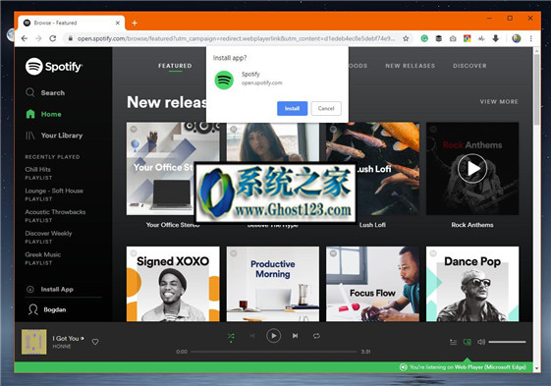Image resolution: width=551 pixels, height=386 pixels.
Task: Click the Rock Anthems title link
Action: pos(472,225)
